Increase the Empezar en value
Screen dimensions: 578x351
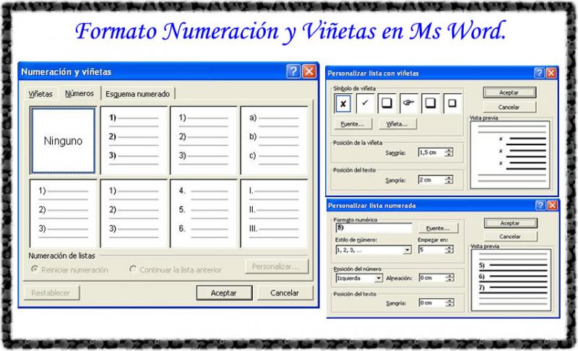click(449, 248)
